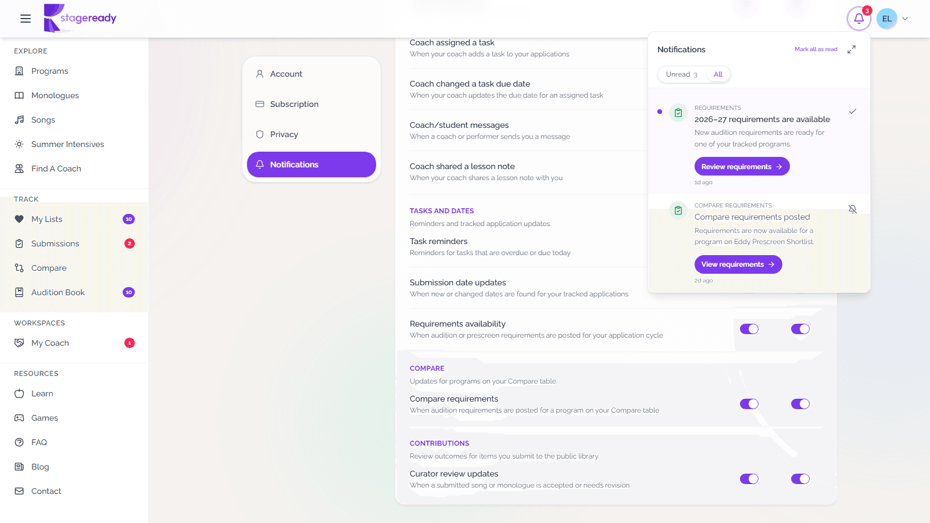
Task: Click Review requirements button
Action: [x=742, y=167]
